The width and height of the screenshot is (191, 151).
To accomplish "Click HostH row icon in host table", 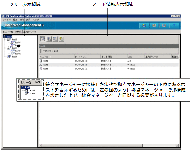I will [x=41, y=69].
